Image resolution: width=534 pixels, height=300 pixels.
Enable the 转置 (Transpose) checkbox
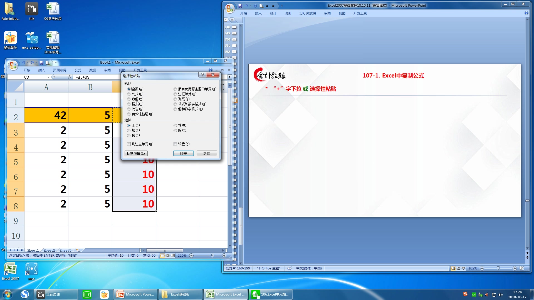[x=175, y=144]
